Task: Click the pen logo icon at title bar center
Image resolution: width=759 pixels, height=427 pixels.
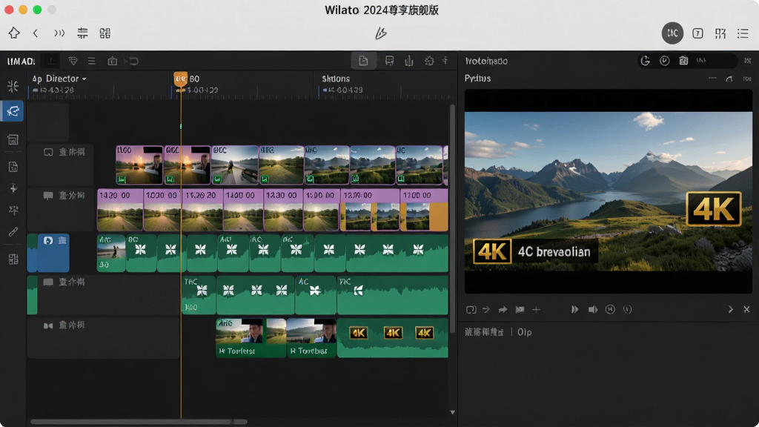Action: pos(381,33)
